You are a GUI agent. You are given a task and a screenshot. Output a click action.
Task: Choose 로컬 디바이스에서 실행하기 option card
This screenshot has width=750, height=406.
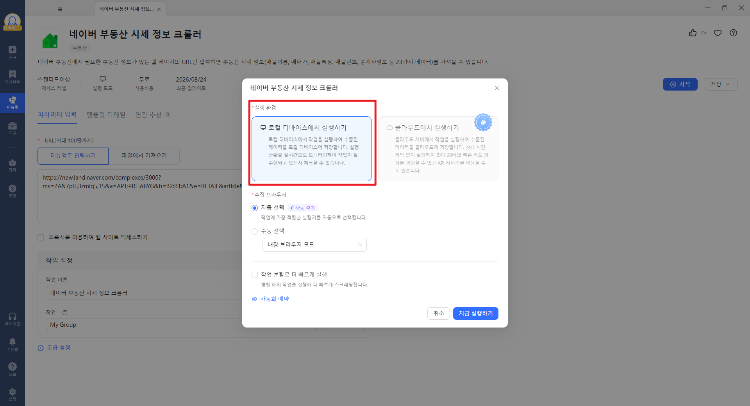pyautogui.click(x=312, y=149)
